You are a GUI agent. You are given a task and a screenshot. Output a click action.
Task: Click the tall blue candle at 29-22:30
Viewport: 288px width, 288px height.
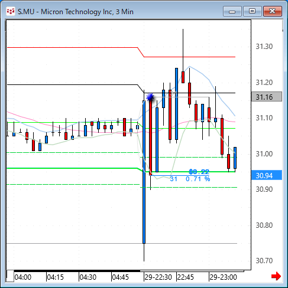coord(144,172)
